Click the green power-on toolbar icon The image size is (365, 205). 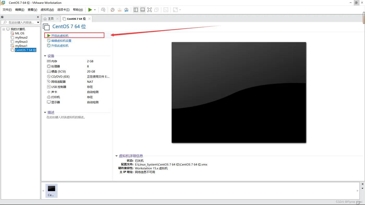90,10
